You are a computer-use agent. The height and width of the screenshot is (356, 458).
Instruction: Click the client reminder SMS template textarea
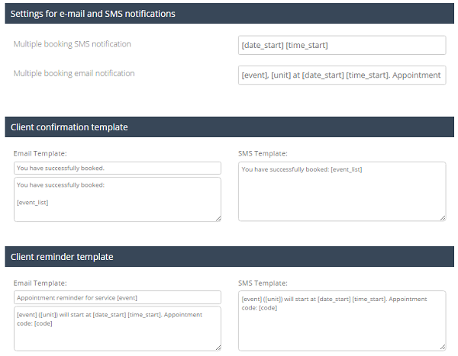pos(341,320)
